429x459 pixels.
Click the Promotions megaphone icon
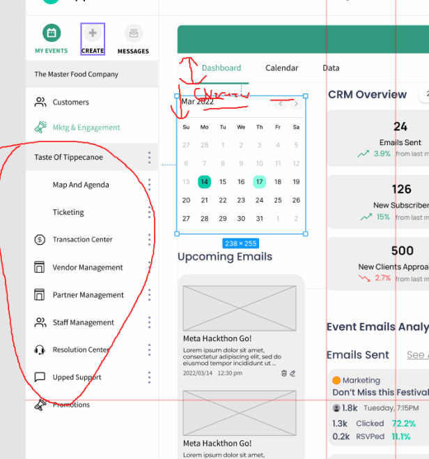coord(40,405)
